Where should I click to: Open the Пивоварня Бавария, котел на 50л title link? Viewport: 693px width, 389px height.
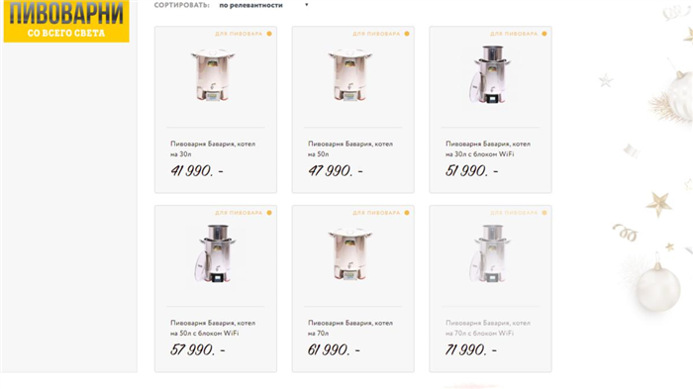coord(350,149)
